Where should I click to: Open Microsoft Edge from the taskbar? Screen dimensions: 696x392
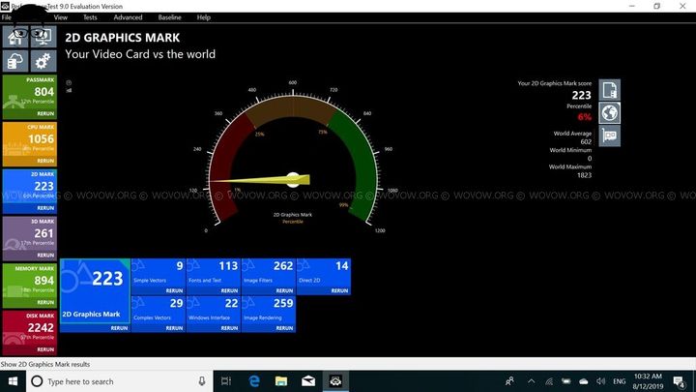(255, 381)
